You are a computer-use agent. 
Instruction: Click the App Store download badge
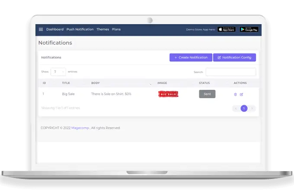(227, 29)
